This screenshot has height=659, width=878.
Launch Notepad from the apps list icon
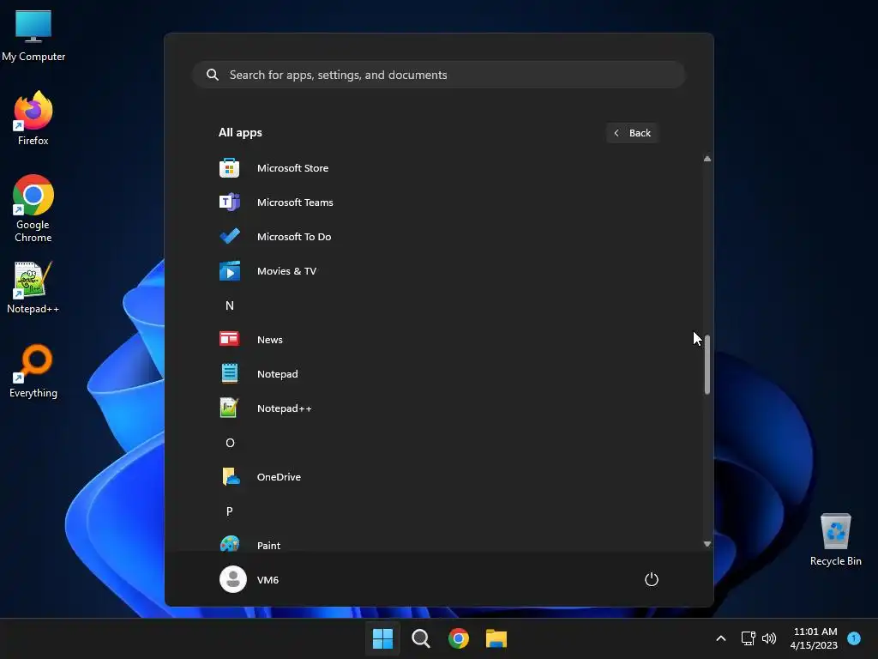tap(229, 374)
